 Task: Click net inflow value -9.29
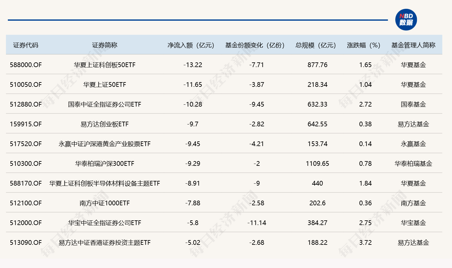click(x=193, y=164)
